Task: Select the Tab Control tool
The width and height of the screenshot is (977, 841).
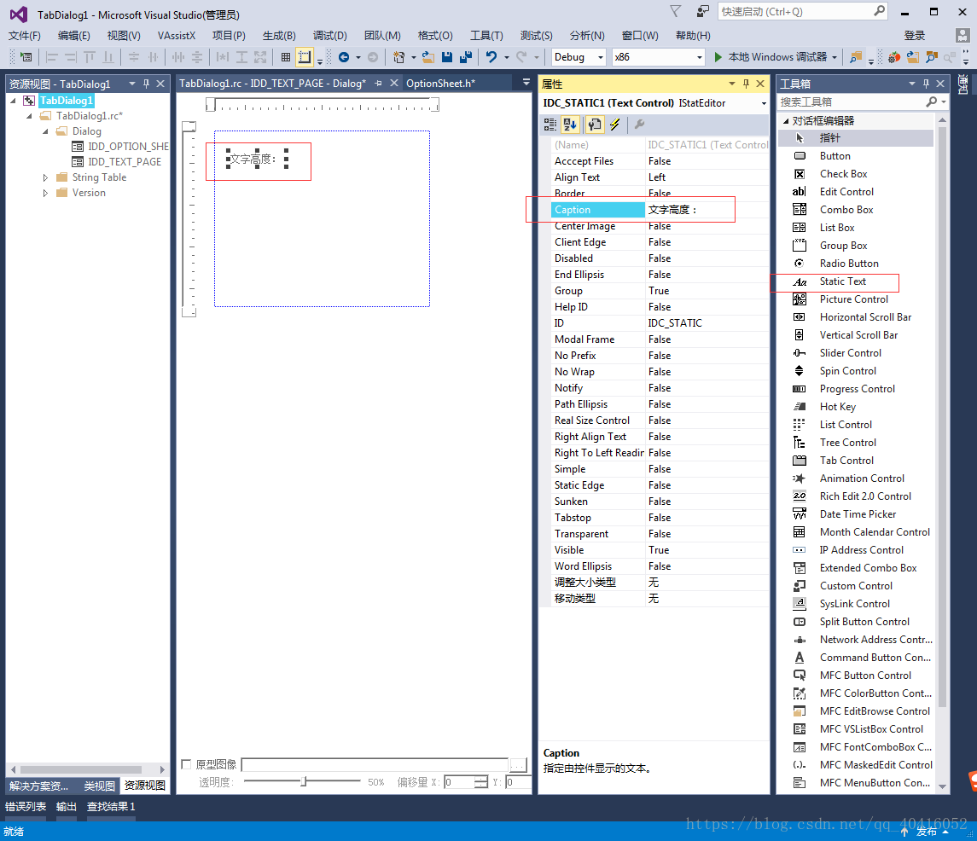Action: pyautogui.click(x=846, y=461)
